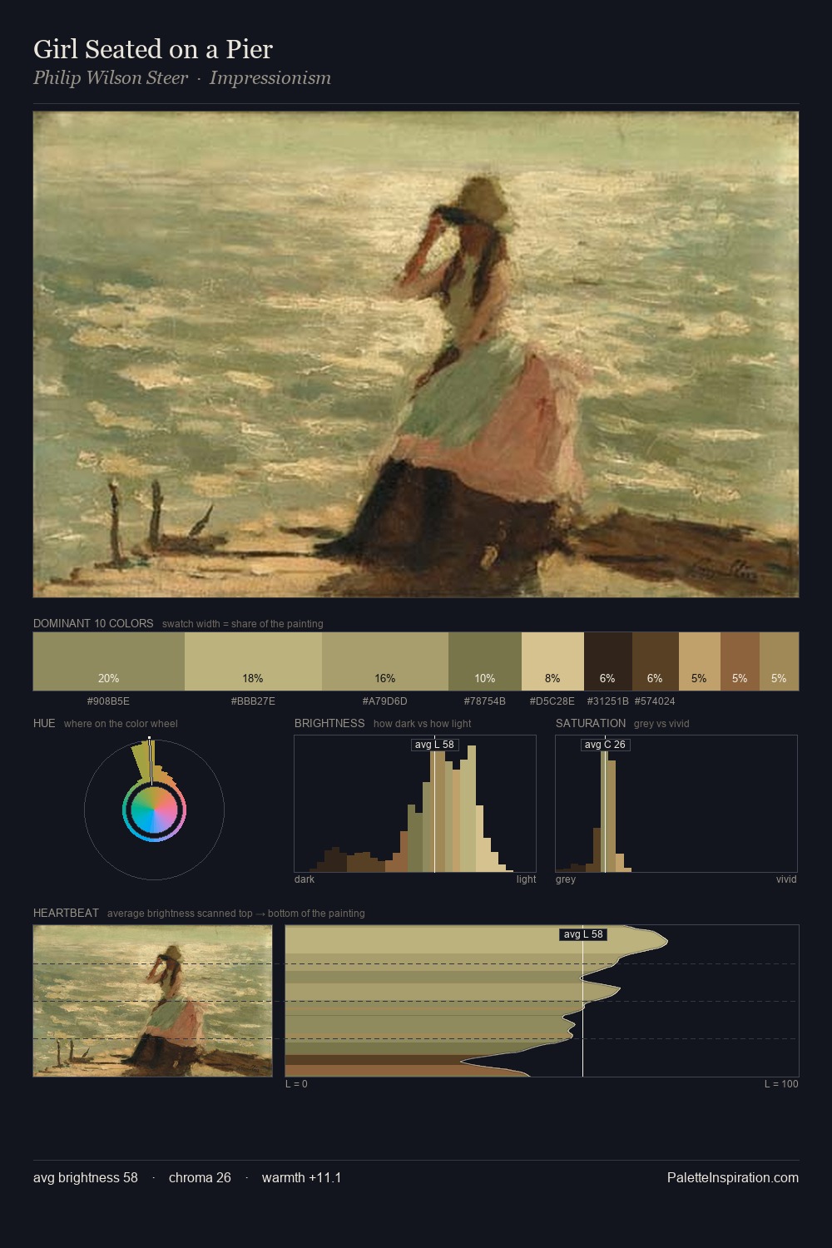
Task: Click 'avg L 58' on heartbeat chart
Action: pos(583,934)
